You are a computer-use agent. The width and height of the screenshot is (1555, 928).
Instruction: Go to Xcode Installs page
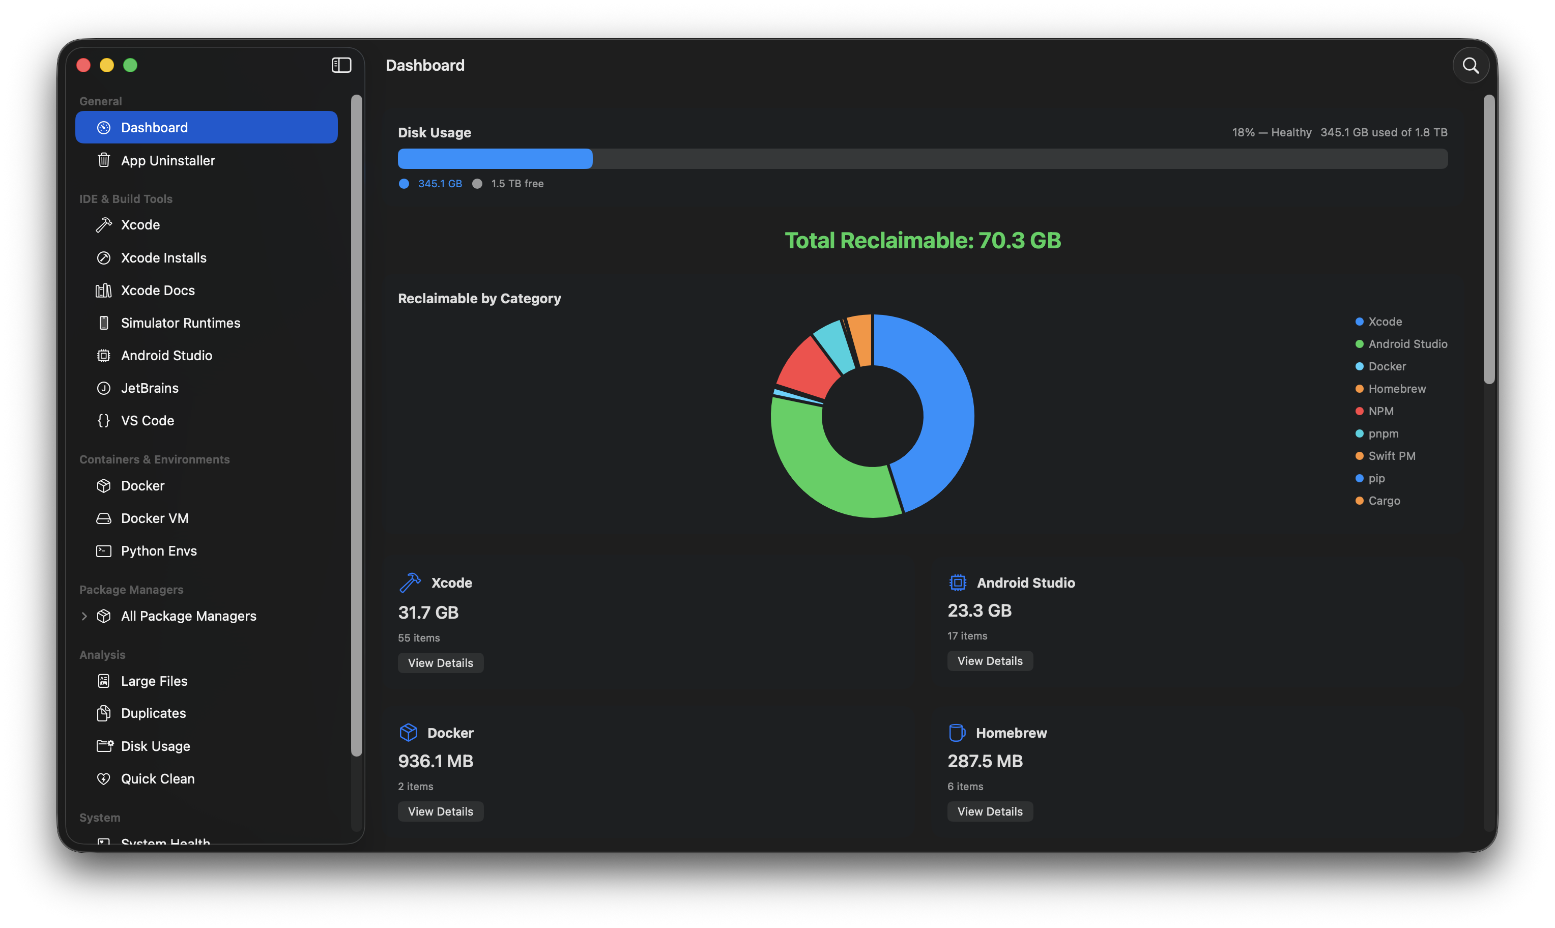[x=207, y=257]
